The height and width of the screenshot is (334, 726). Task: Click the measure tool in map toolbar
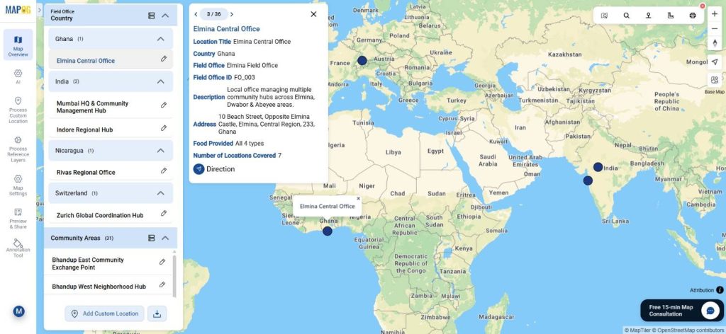pos(671,16)
